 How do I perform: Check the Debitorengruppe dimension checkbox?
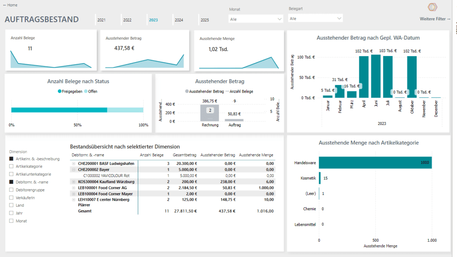[11, 190]
